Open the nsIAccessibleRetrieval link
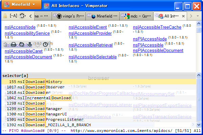This screenshot has width=203, height=135. point(91,45)
